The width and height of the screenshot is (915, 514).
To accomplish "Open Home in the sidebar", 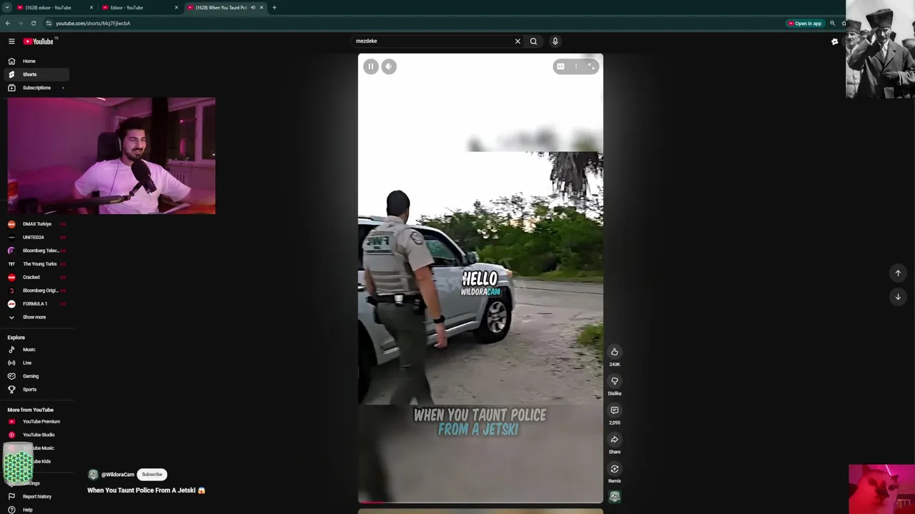I will [x=36, y=61].
